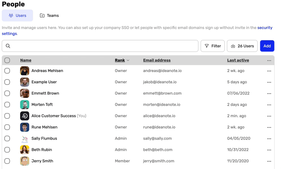Check the box for Emmett Brown
The width and height of the screenshot is (281, 169).
(x=7, y=93)
